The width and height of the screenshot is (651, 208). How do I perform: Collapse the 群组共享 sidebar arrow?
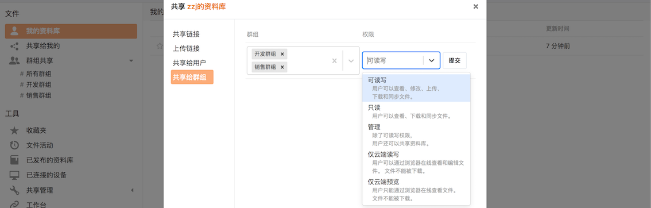131,60
